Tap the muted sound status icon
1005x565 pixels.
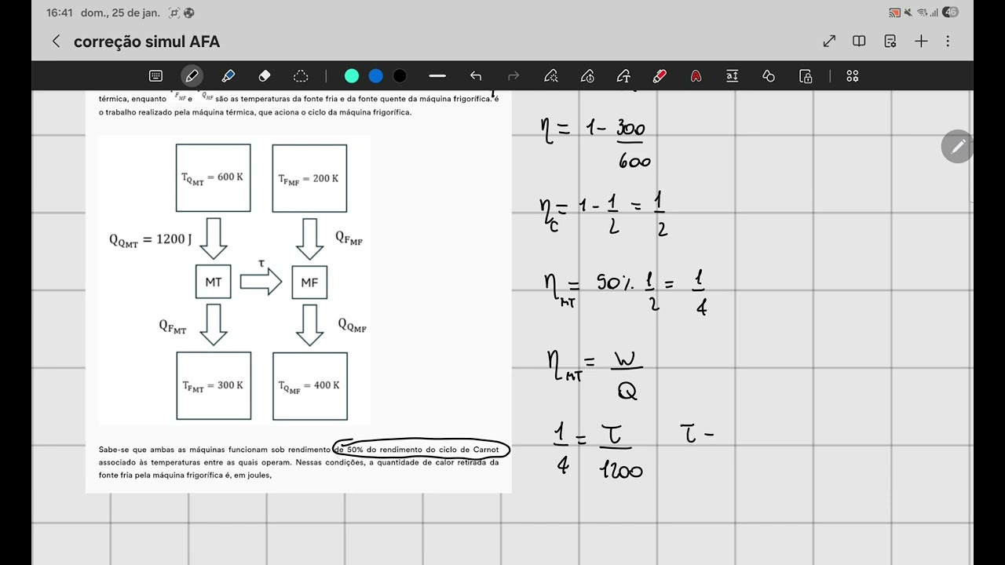tap(908, 13)
